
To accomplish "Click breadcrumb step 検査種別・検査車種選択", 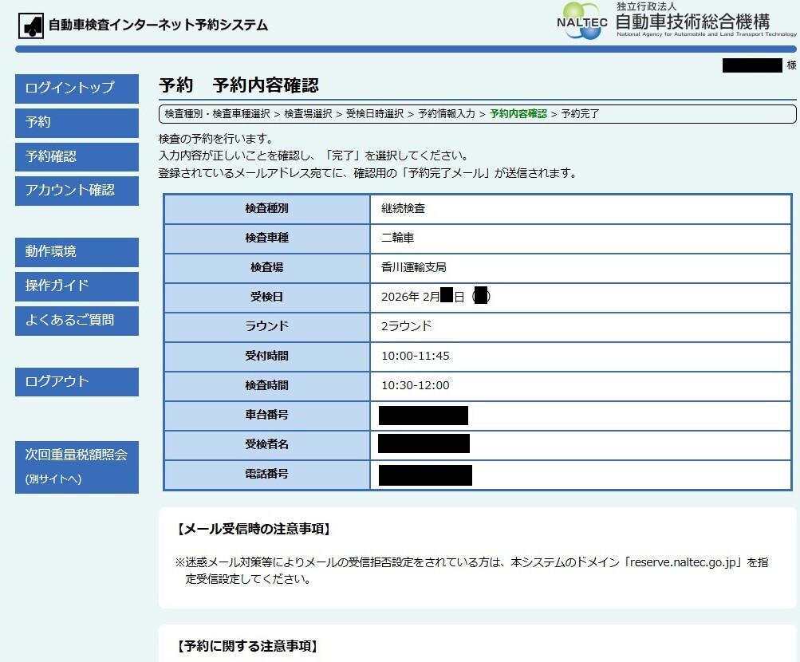I will click(217, 114).
